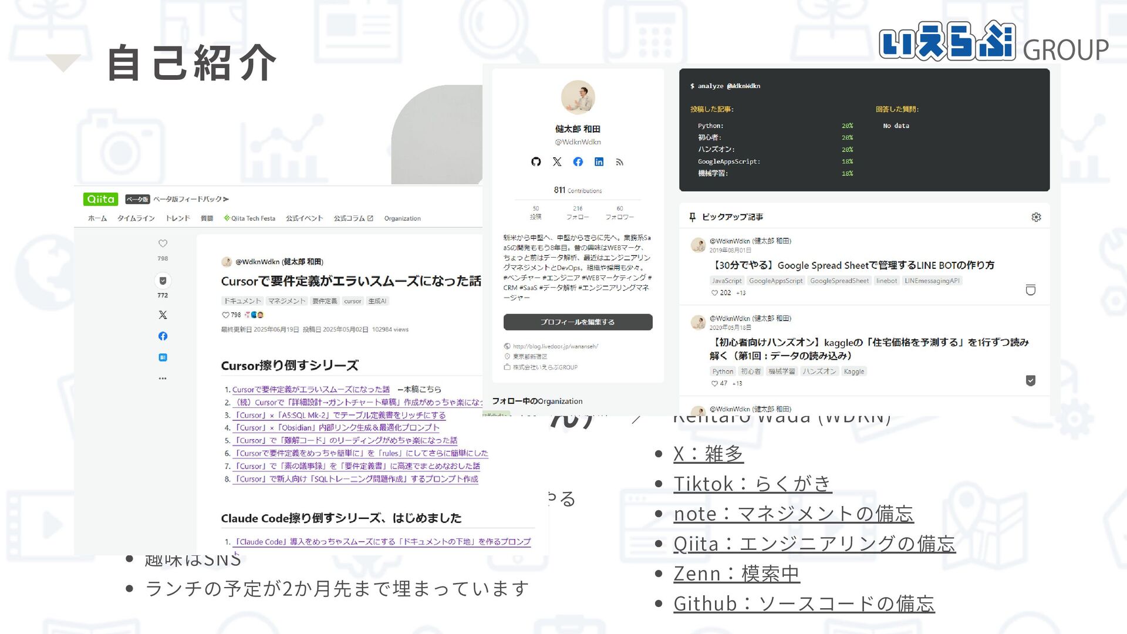Share article via the sidebar Facebook icon

click(163, 336)
